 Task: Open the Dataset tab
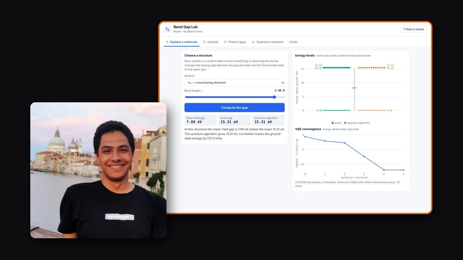[x=211, y=42]
